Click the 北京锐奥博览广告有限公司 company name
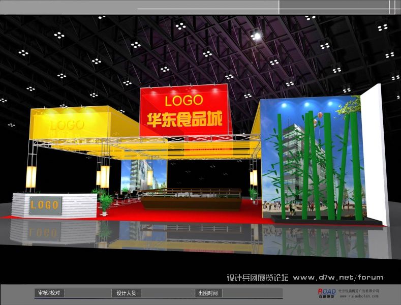This screenshot has height=305, width=401. point(358,291)
